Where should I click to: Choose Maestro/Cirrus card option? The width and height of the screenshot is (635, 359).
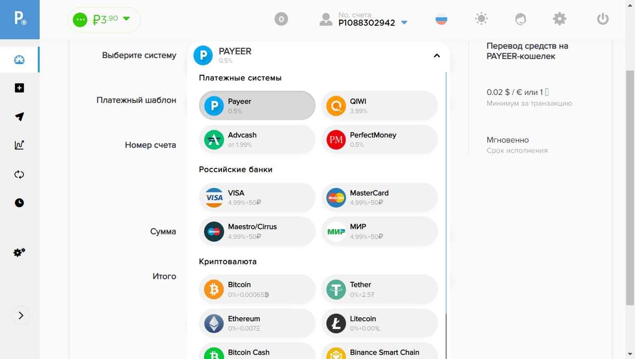pos(257,231)
